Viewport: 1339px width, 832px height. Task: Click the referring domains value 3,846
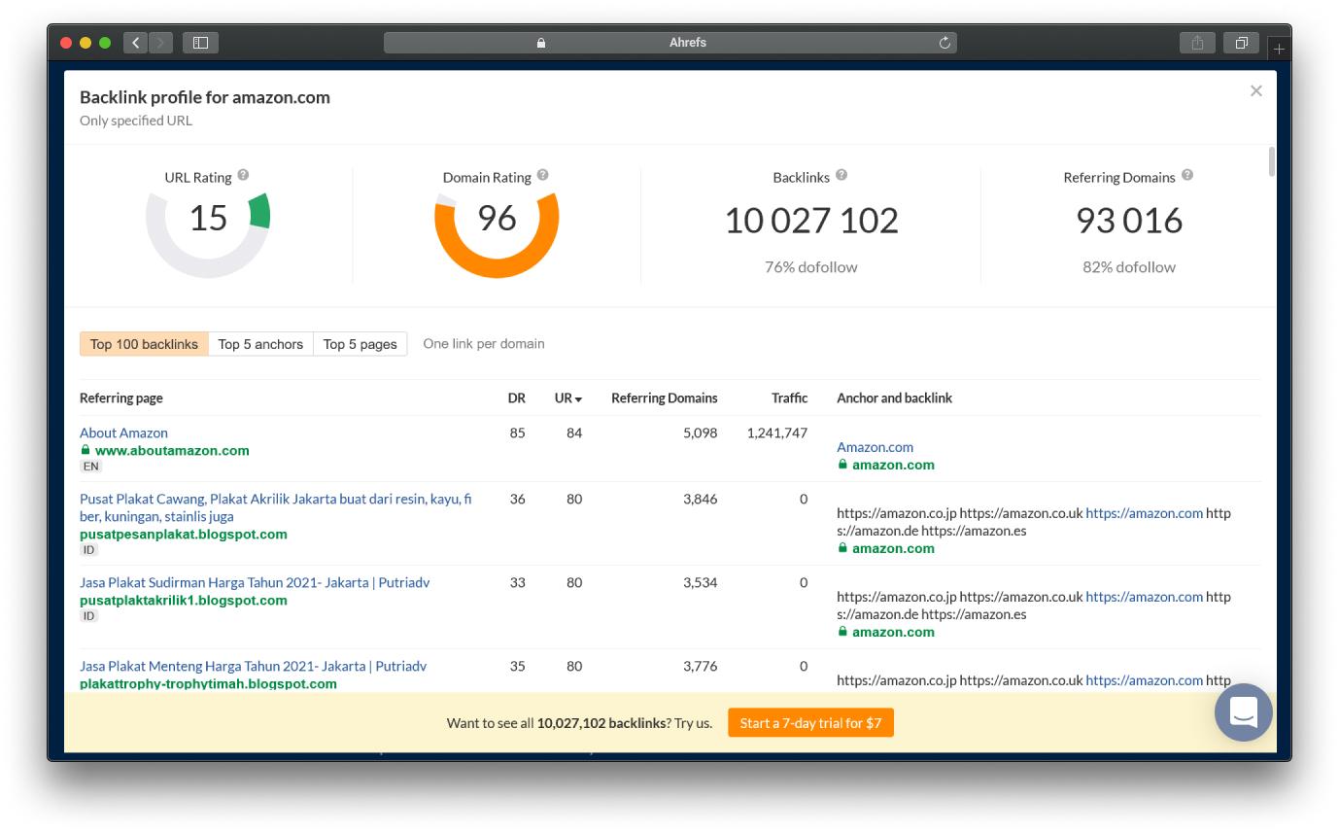pyautogui.click(x=700, y=500)
